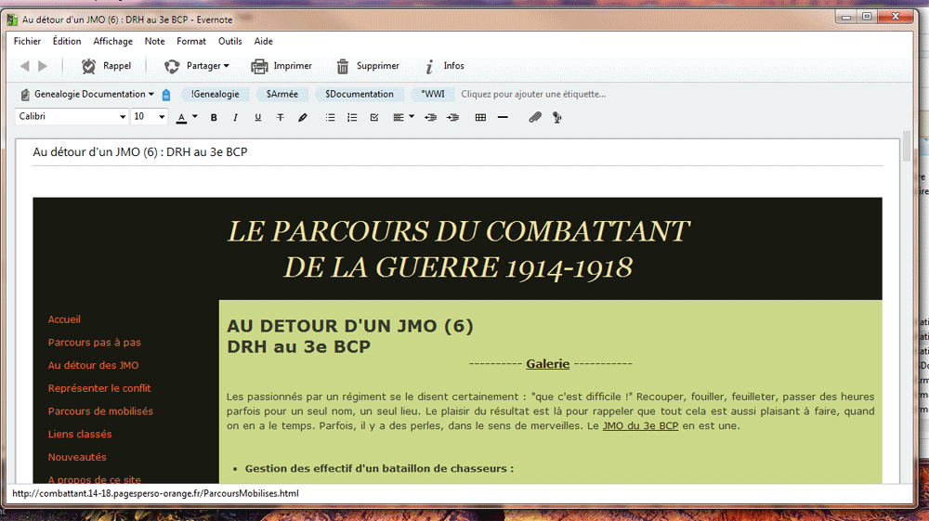The height and width of the screenshot is (521, 929).
Task: Follow the Accueil link
Action: coord(64,319)
